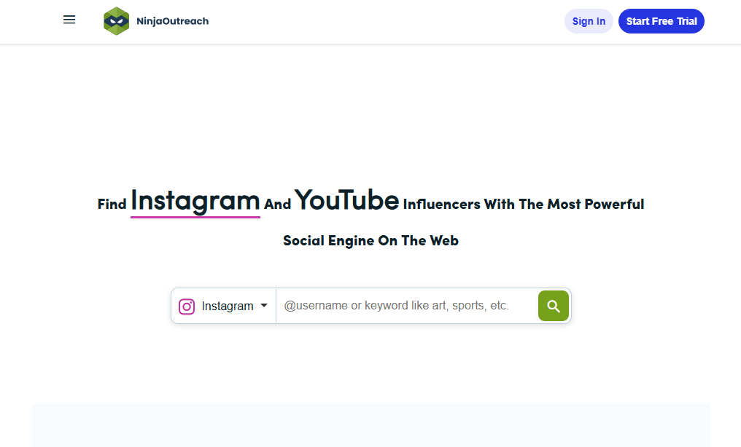Click the Start Free Trial button
741x447 pixels.
pos(662,21)
